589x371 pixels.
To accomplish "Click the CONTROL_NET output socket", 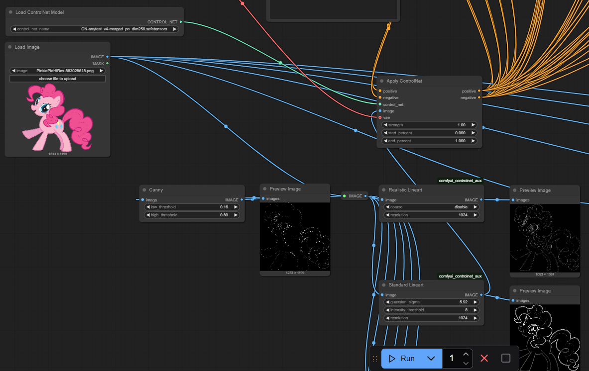I will pyautogui.click(x=181, y=22).
